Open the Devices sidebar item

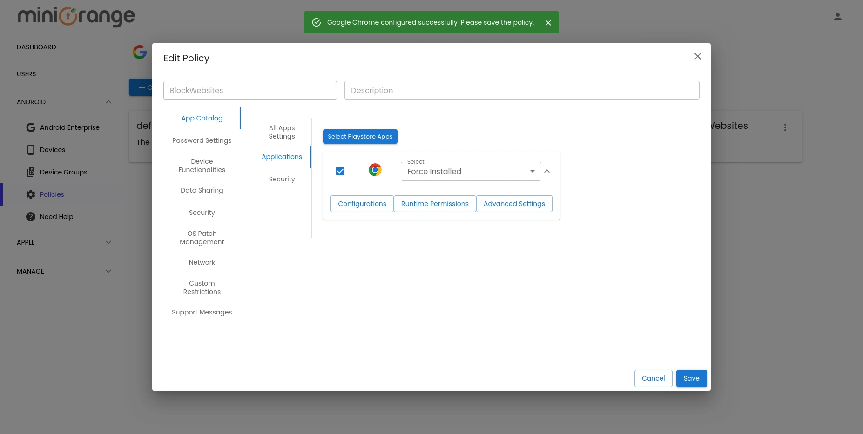[52, 150]
